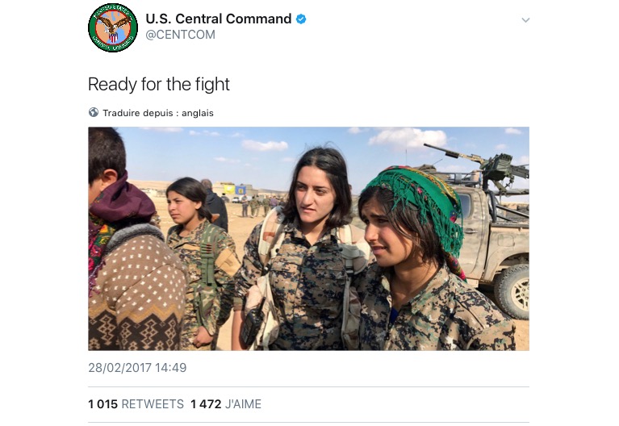Click the blue verified badge
Screen dimensions: 619x426
tap(301, 19)
